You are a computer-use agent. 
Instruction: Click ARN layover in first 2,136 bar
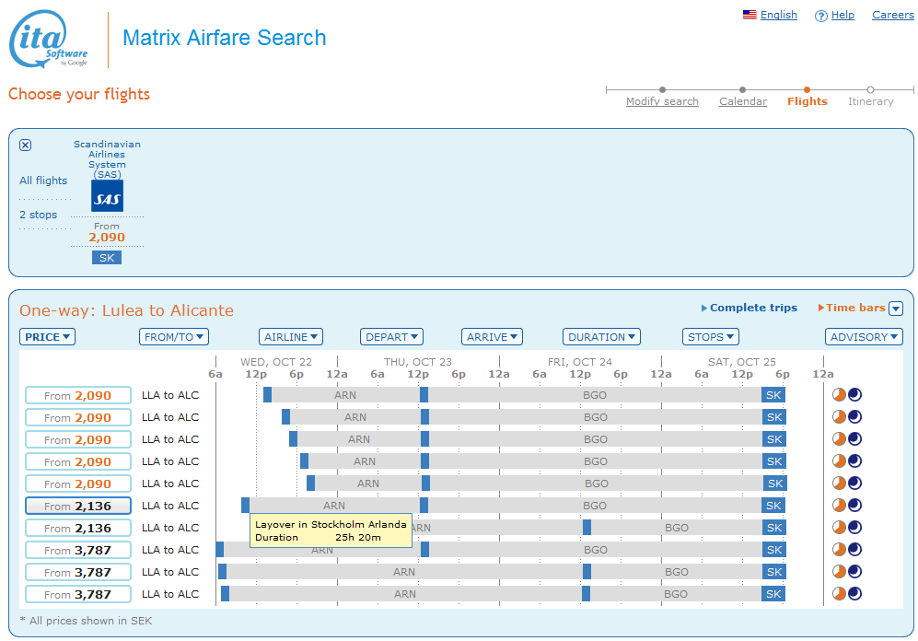[334, 506]
